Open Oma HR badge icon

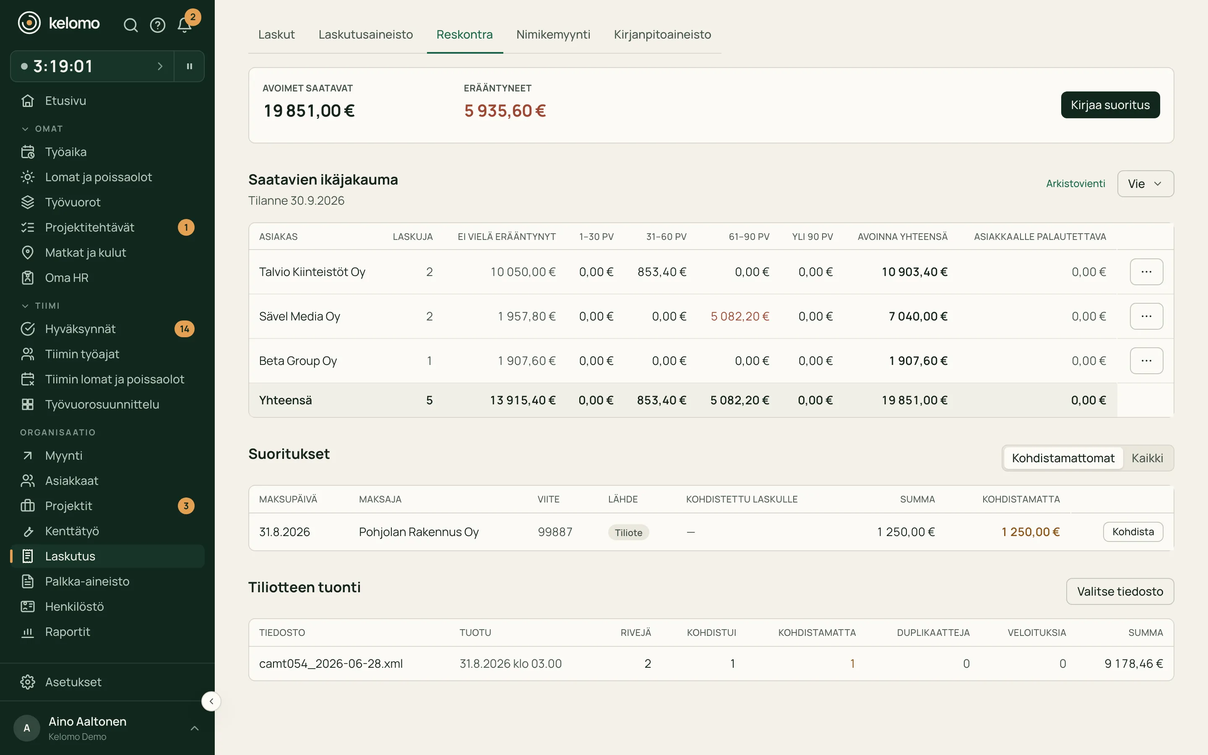tap(28, 278)
